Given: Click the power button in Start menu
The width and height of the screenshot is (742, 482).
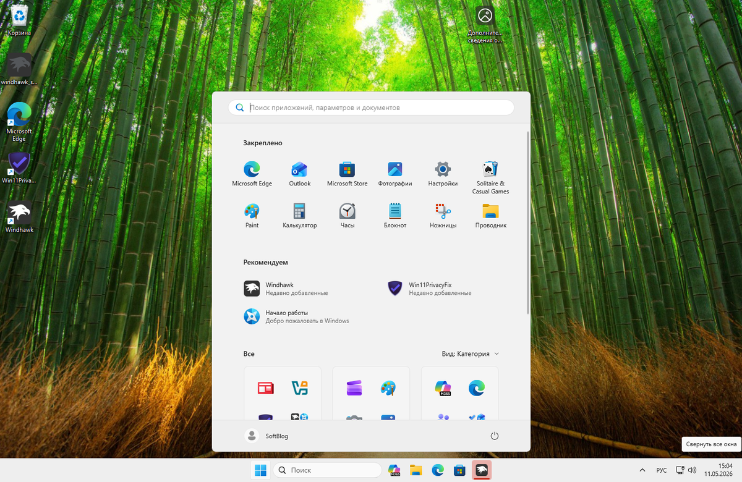Looking at the screenshot, I should pos(494,436).
